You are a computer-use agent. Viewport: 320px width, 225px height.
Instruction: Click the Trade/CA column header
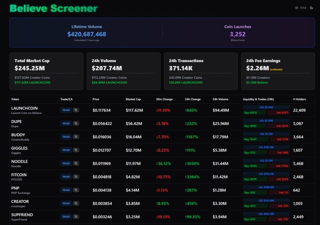click(x=66, y=99)
